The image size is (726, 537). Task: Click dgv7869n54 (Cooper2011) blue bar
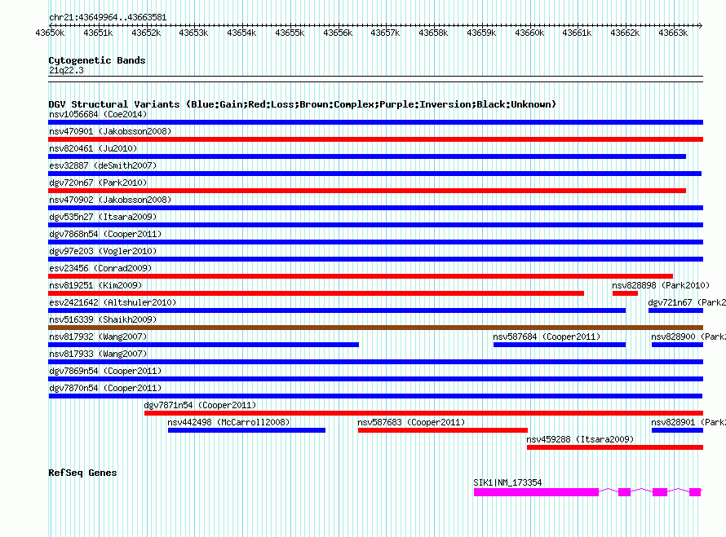point(375,379)
